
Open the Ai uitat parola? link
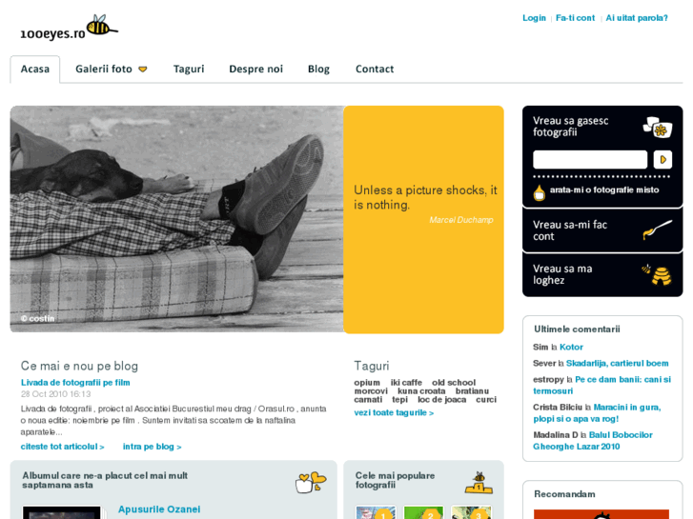(637, 18)
